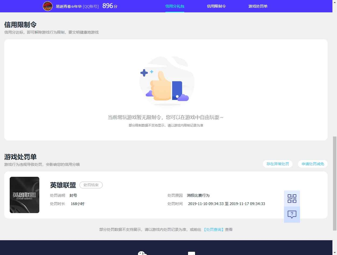
Task: Click the page vertical scrollbar thumb
Action: (x=335, y=183)
